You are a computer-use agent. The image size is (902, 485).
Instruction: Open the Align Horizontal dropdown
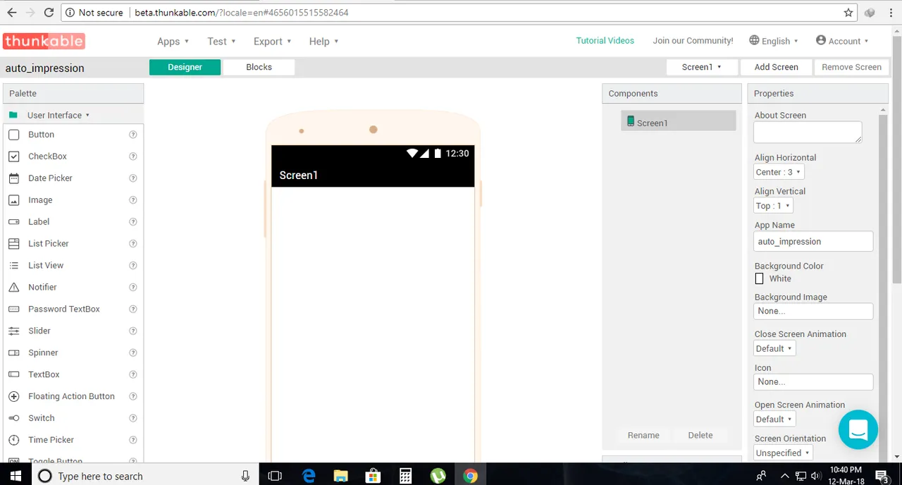(779, 172)
